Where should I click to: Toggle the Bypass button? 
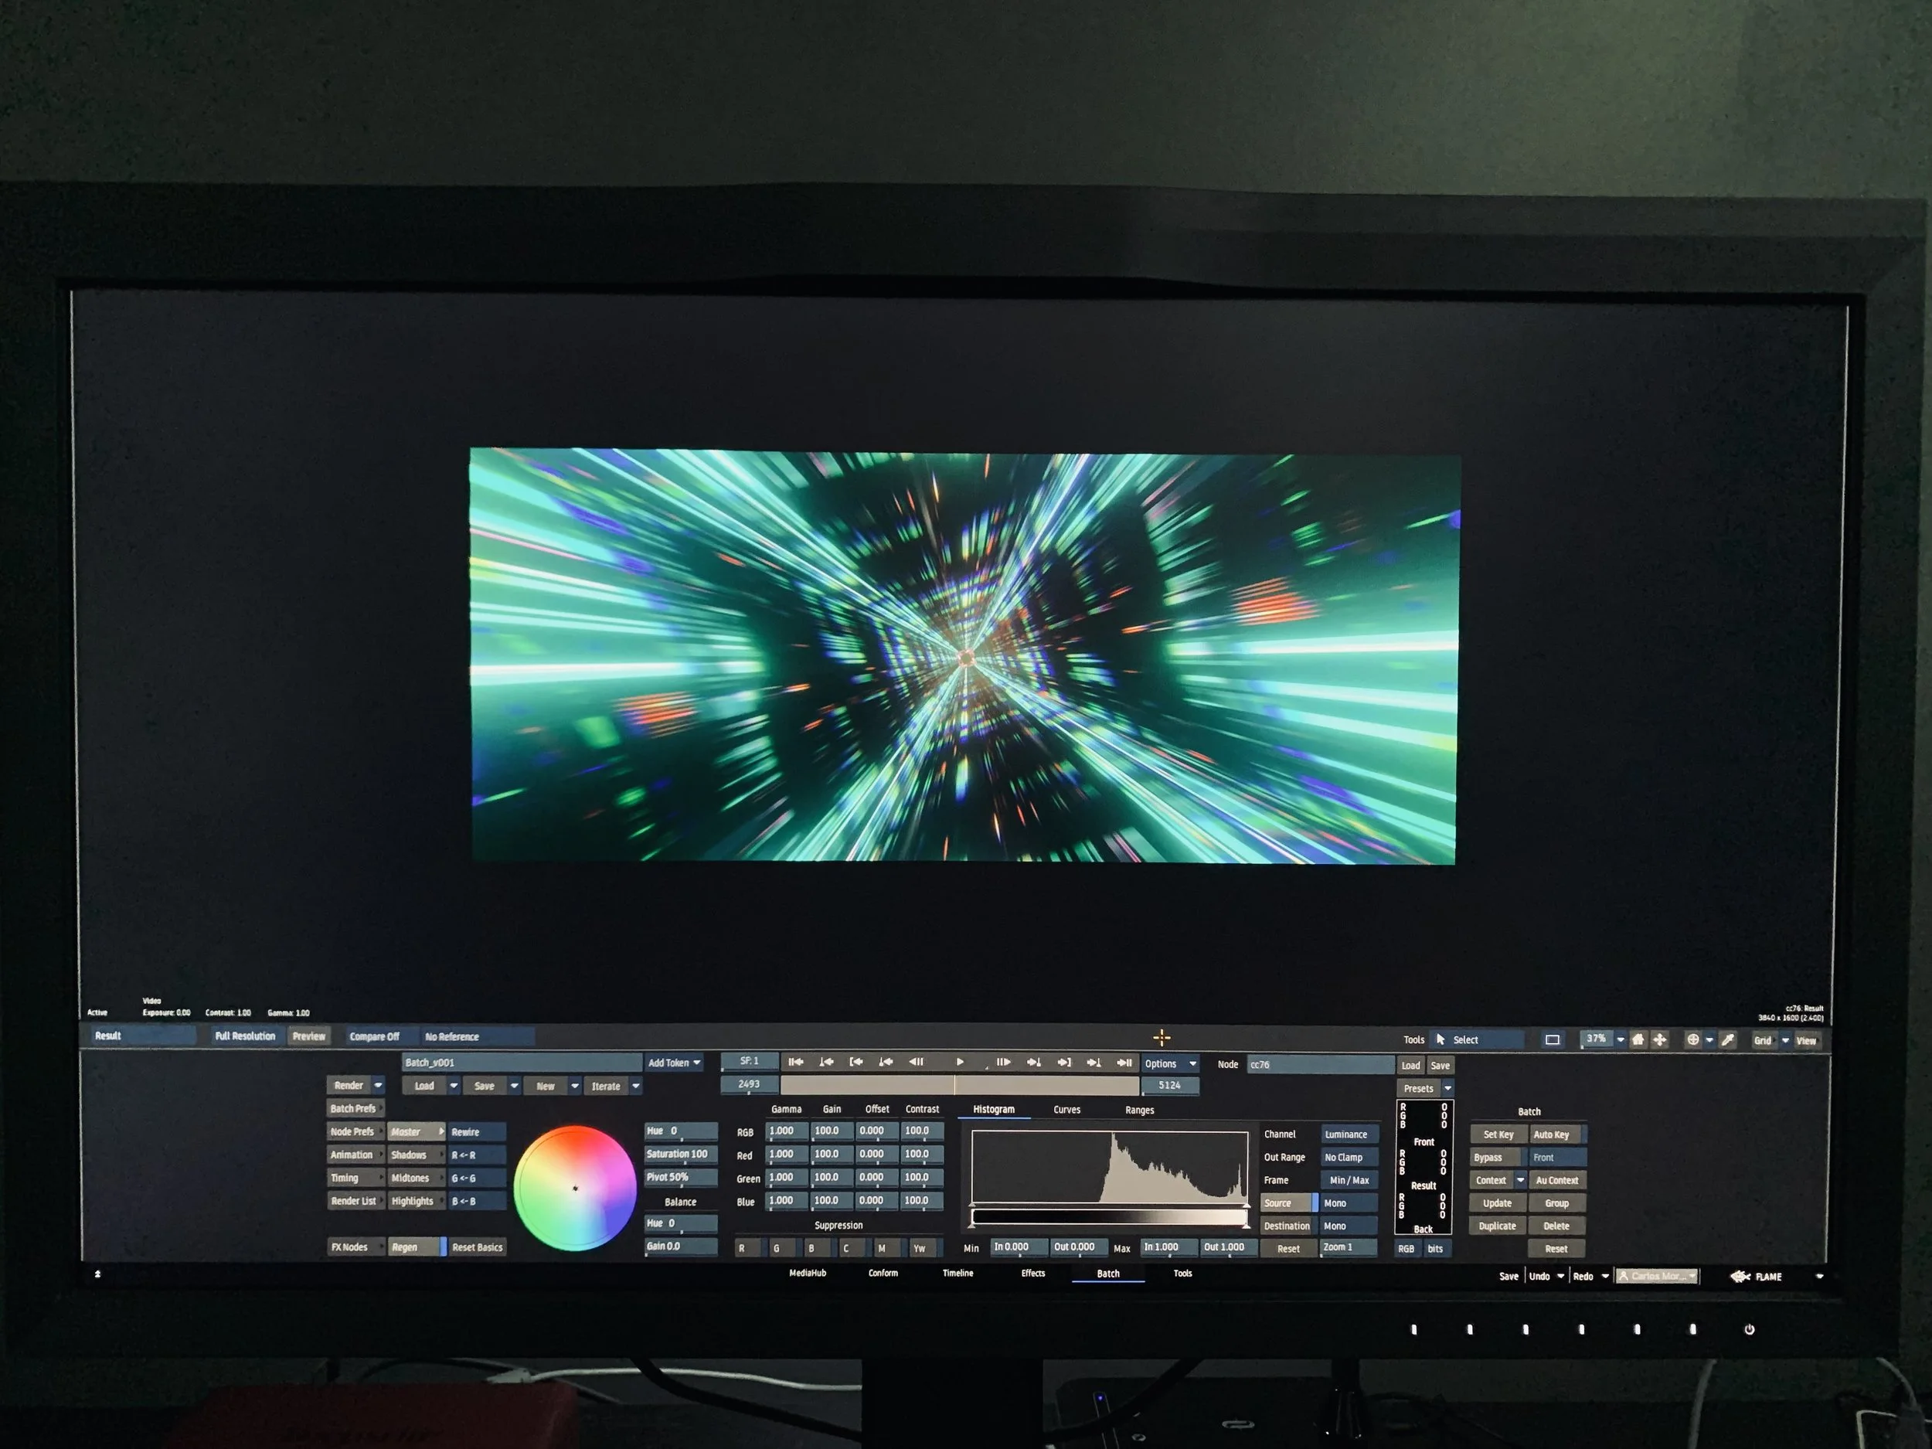pos(1488,1158)
